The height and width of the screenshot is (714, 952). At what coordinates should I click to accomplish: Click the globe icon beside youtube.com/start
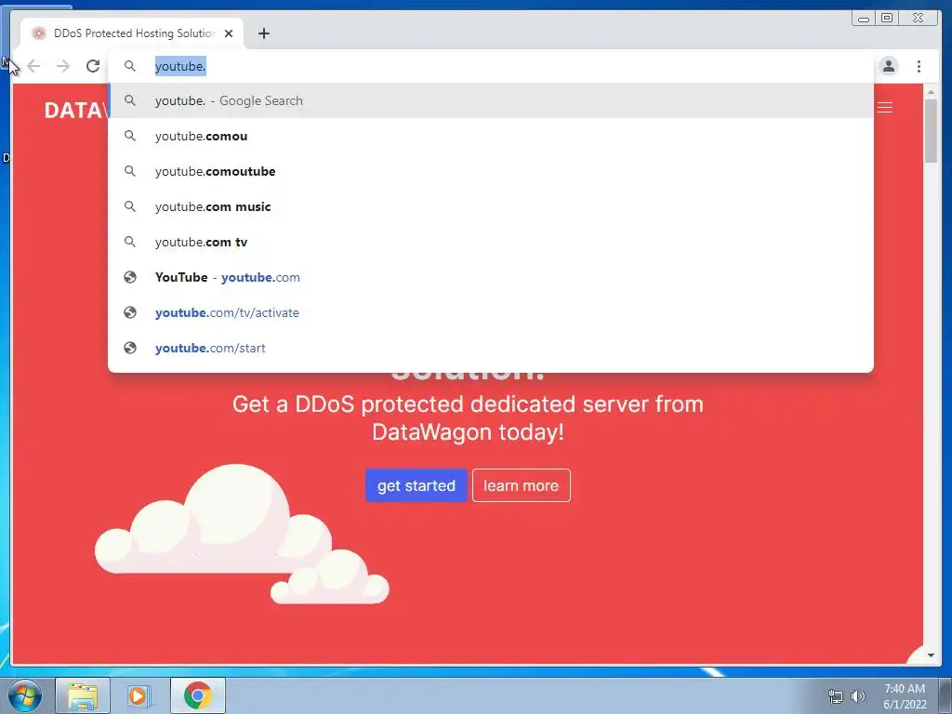tap(130, 348)
